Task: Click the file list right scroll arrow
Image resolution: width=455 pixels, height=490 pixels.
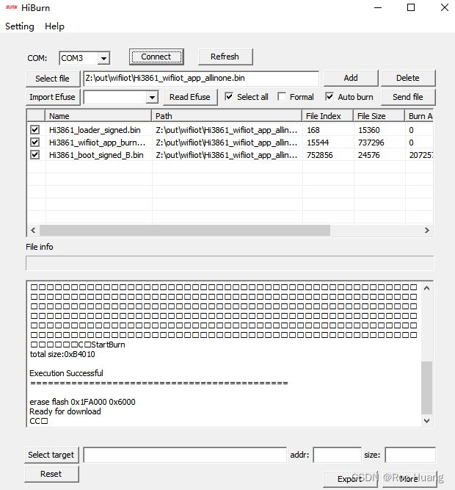Action: pyautogui.click(x=427, y=231)
